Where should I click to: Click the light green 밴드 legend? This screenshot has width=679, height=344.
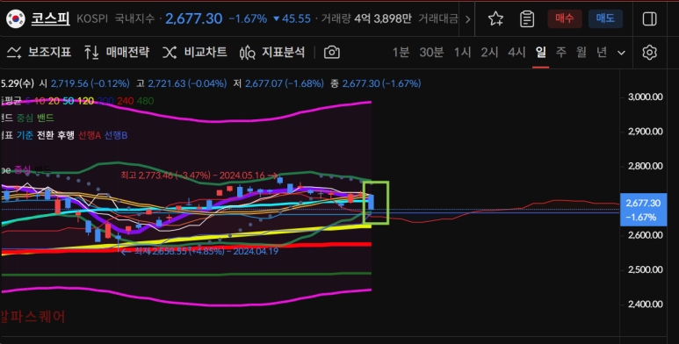45,118
